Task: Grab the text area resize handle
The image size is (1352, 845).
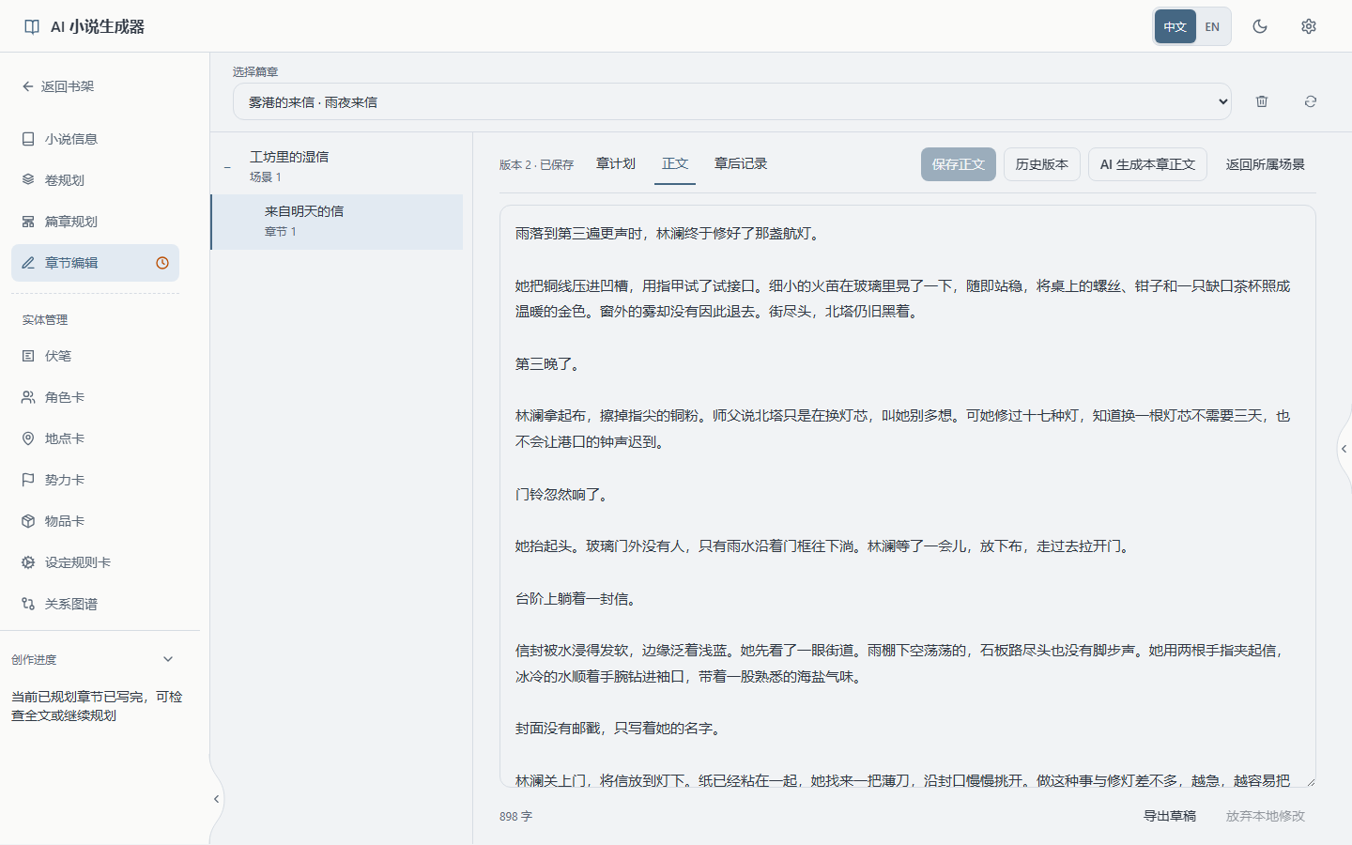Action: tap(1310, 781)
